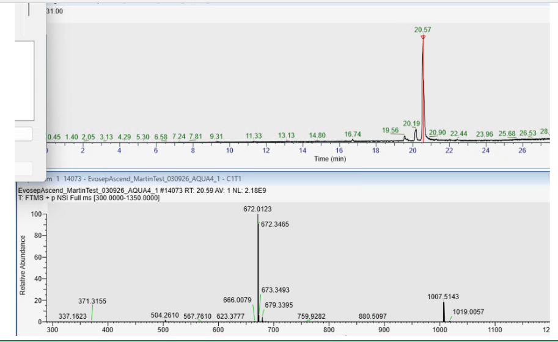
Task: Click the red triangle marker at peak 20.57
Action: click(x=422, y=37)
